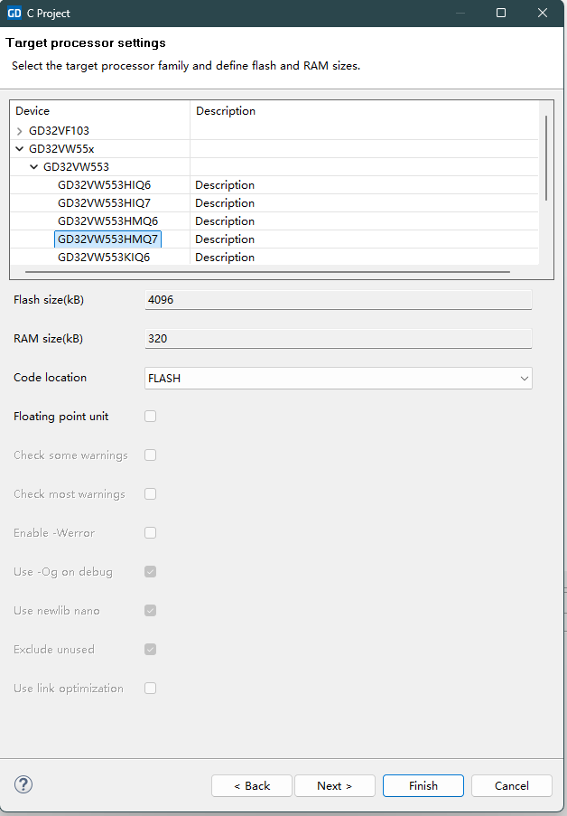This screenshot has width=567, height=816.
Task: Enable the Floating point unit checkbox
Action: click(151, 417)
